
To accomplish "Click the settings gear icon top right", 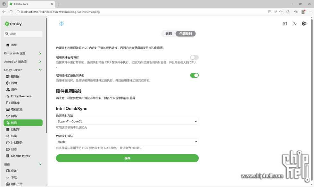I will point(304,23).
